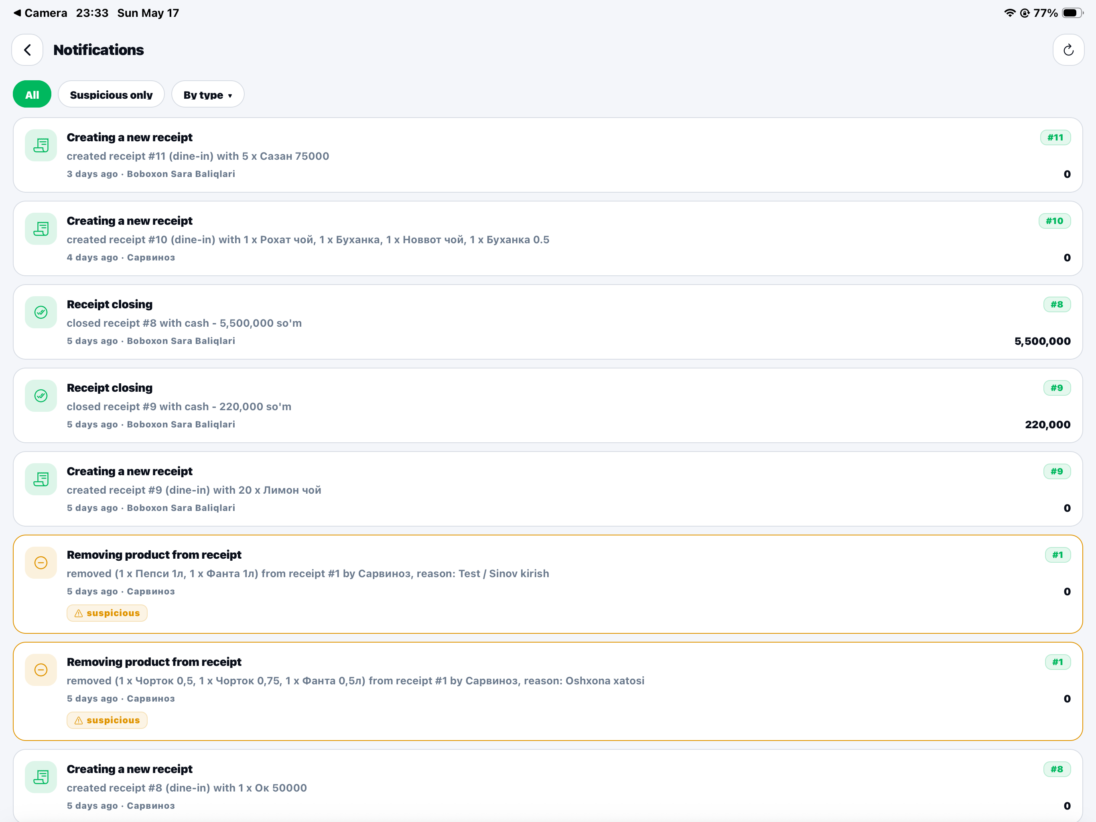Open the #10 receipt badge
Viewport: 1096px width, 822px height.
pyautogui.click(x=1054, y=221)
